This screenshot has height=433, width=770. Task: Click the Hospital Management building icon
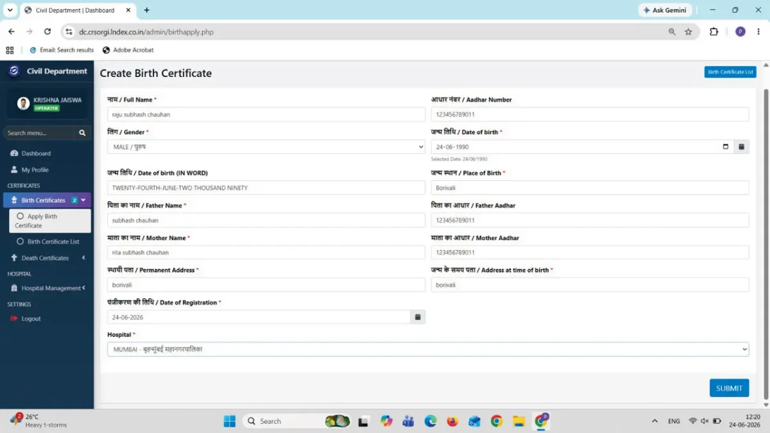click(14, 288)
